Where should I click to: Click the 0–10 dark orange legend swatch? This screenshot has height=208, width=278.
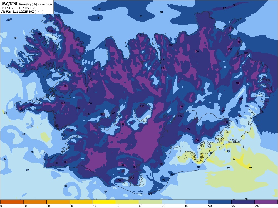pos(12,202)
